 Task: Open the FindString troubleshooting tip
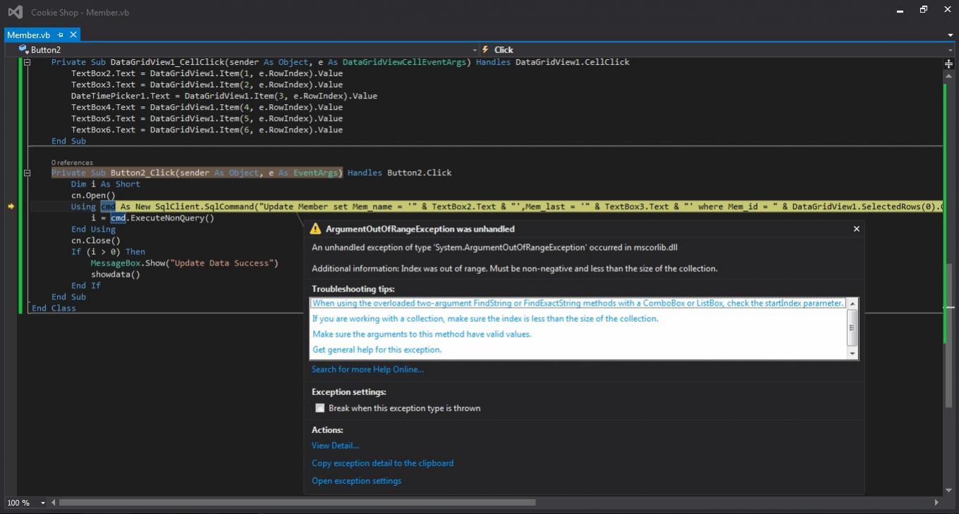[578, 303]
